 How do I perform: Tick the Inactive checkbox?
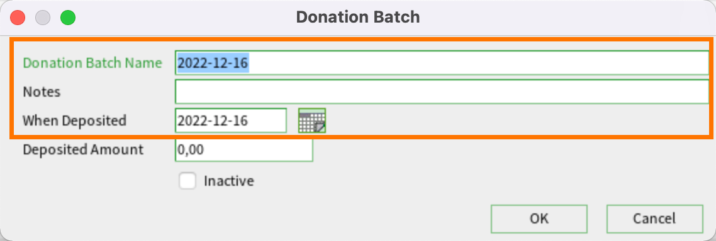(187, 181)
